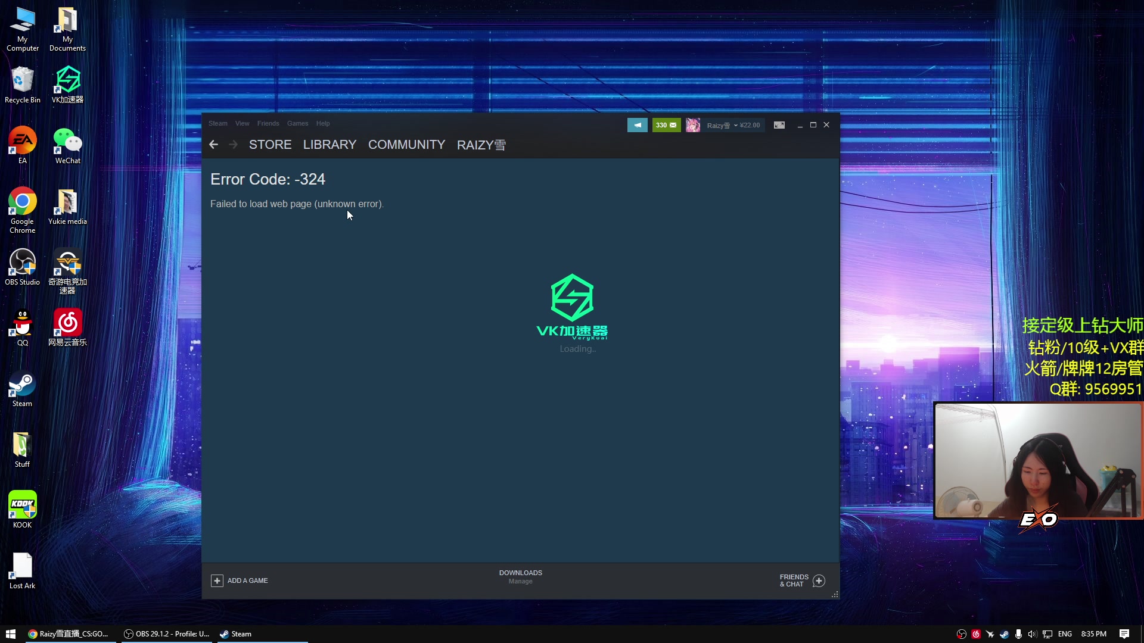Screen dimensions: 1144x643
Task: Go to the STORE tab
Action: [270, 145]
